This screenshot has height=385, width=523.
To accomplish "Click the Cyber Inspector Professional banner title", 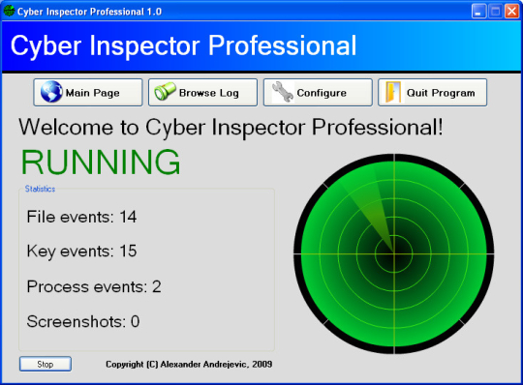I will click(183, 45).
